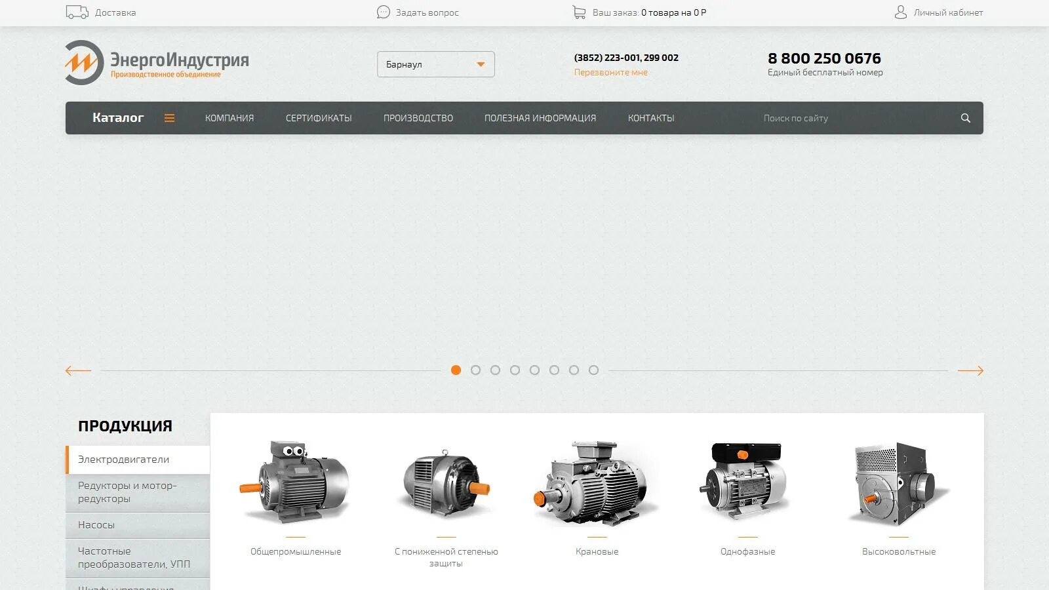This screenshot has width=1049, height=590.
Task: Click the 8 800 250 0676 phone number
Action: point(824,58)
